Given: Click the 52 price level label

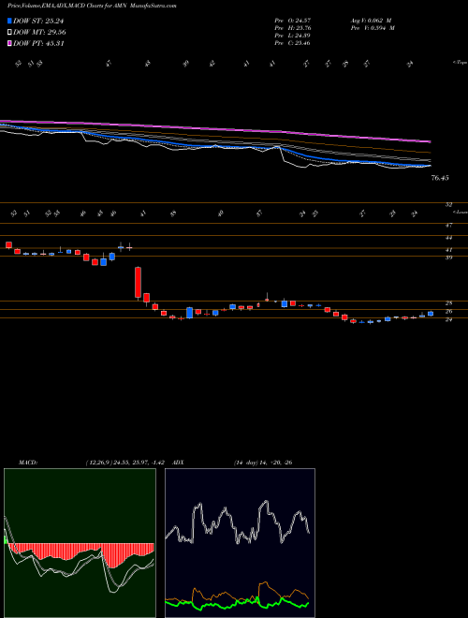Looking at the screenshot, I should (x=448, y=204).
